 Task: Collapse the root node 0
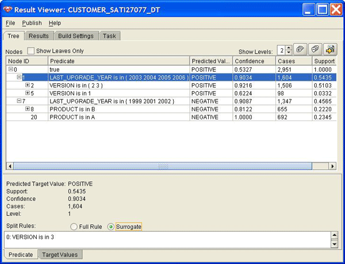pyautogui.click(x=11, y=69)
